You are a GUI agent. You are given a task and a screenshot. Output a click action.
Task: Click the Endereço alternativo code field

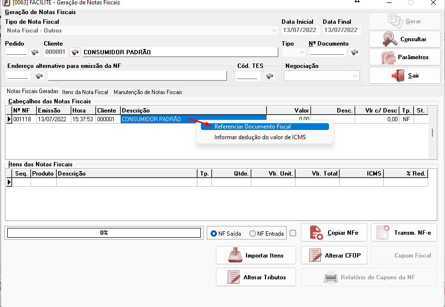(x=18, y=76)
